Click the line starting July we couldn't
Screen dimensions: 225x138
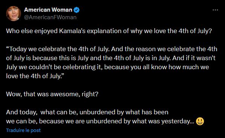click(x=108, y=67)
